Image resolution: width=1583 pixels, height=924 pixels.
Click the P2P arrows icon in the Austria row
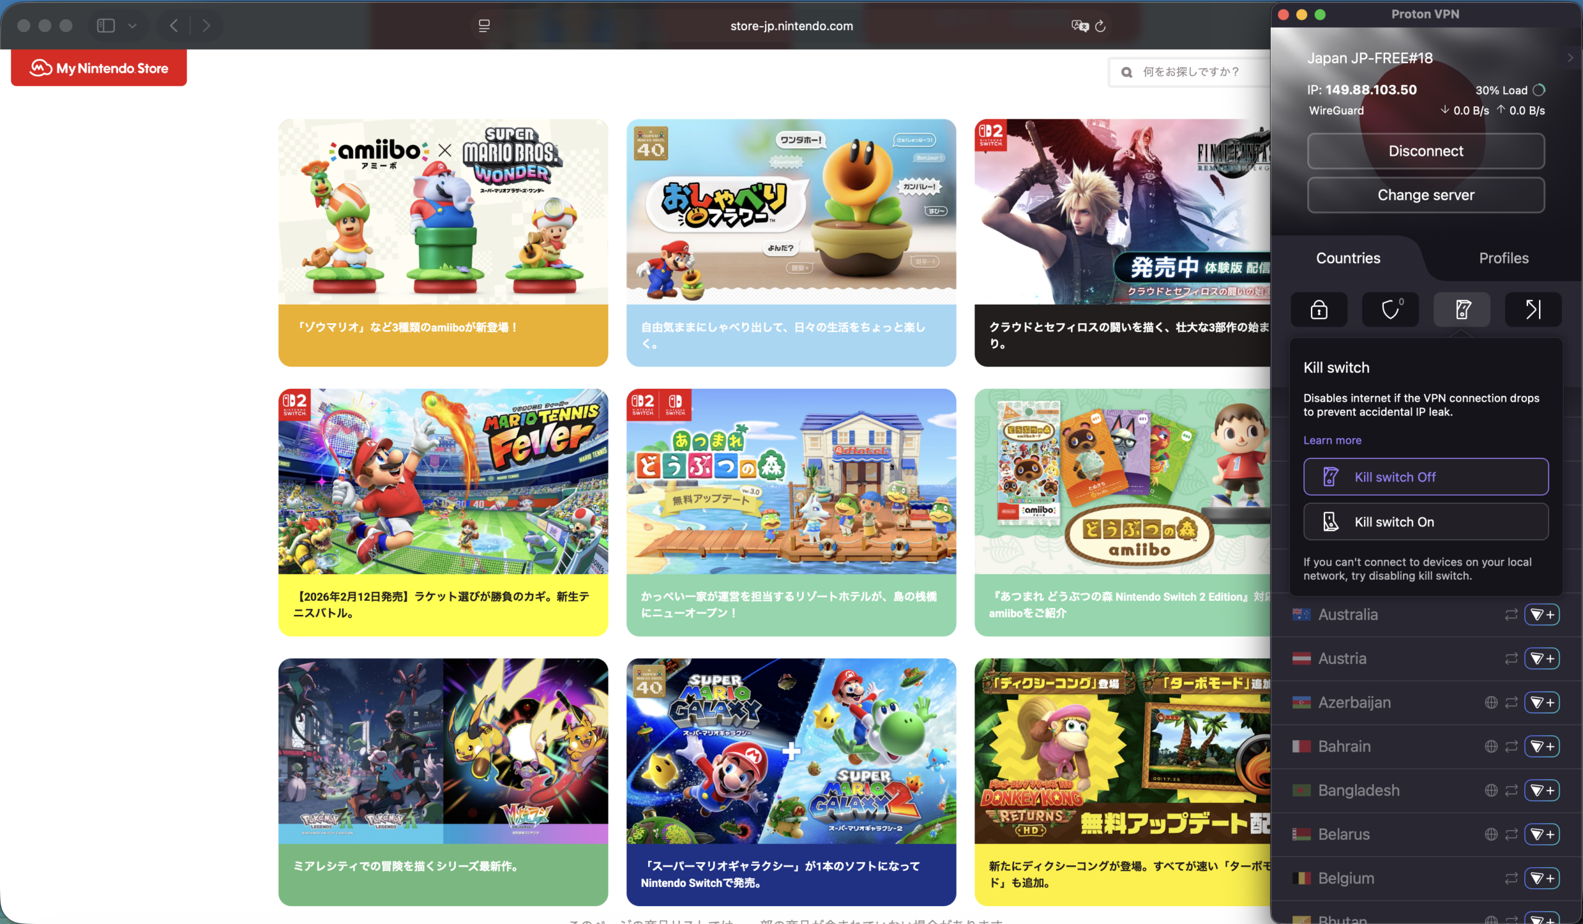coord(1511,658)
